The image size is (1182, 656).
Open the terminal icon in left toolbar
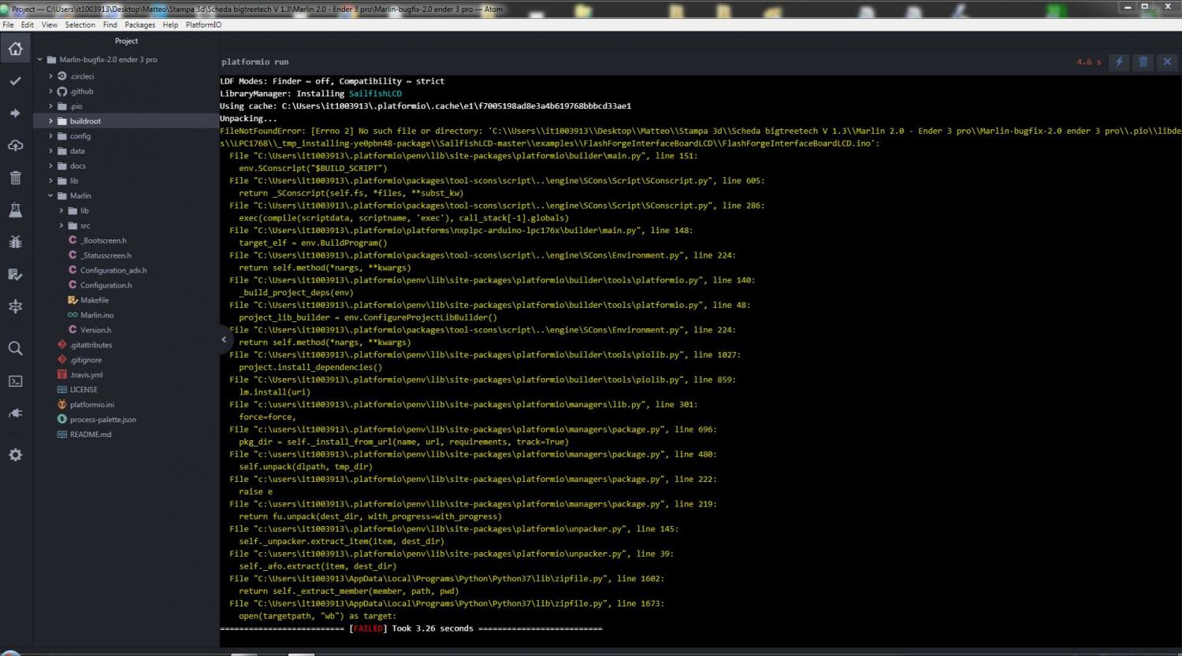point(15,381)
